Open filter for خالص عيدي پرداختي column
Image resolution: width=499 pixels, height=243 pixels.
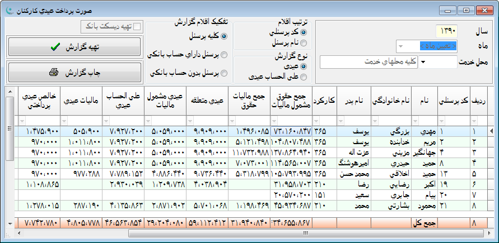tap(22, 121)
